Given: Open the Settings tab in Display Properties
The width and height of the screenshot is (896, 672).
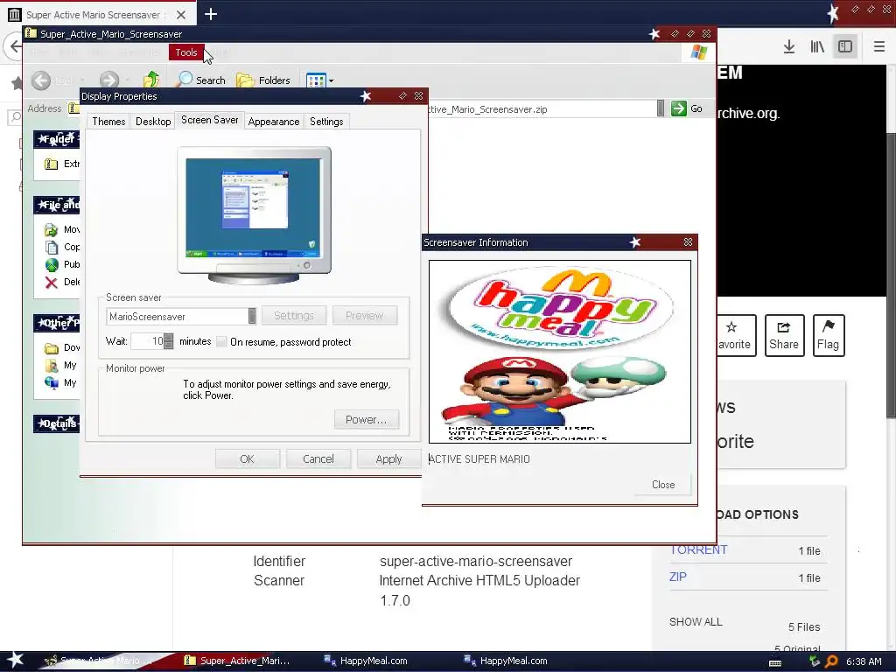Looking at the screenshot, I should (326, 121).
